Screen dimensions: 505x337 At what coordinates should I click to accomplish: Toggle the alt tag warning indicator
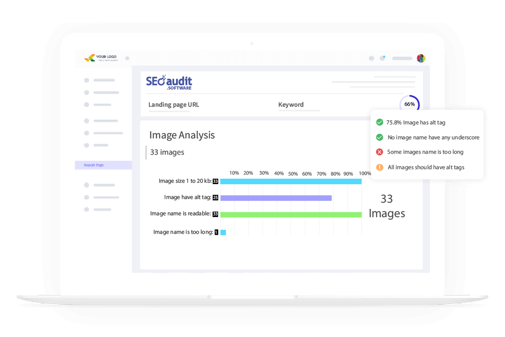tap(426, 167)
